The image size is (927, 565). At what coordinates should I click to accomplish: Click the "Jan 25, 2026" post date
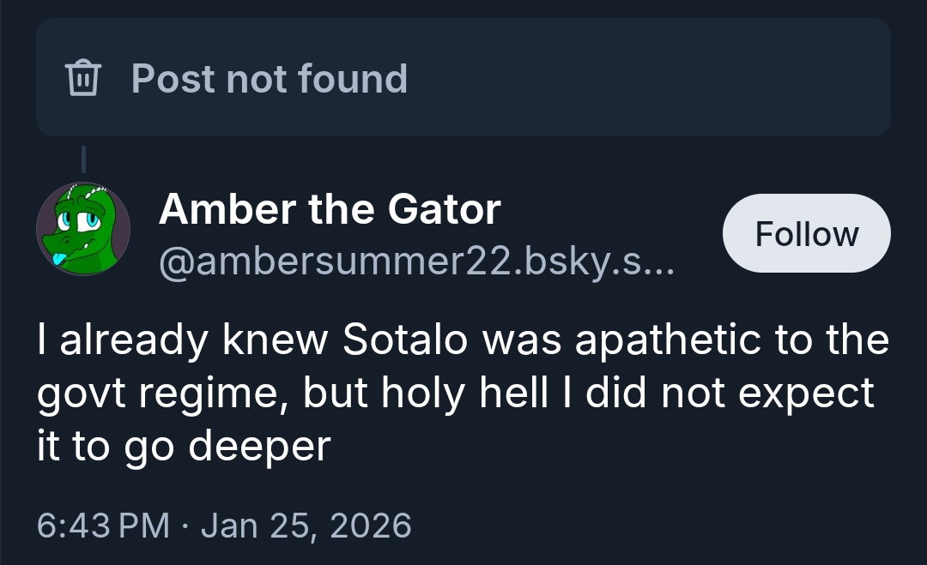click(x=306, y=525)
